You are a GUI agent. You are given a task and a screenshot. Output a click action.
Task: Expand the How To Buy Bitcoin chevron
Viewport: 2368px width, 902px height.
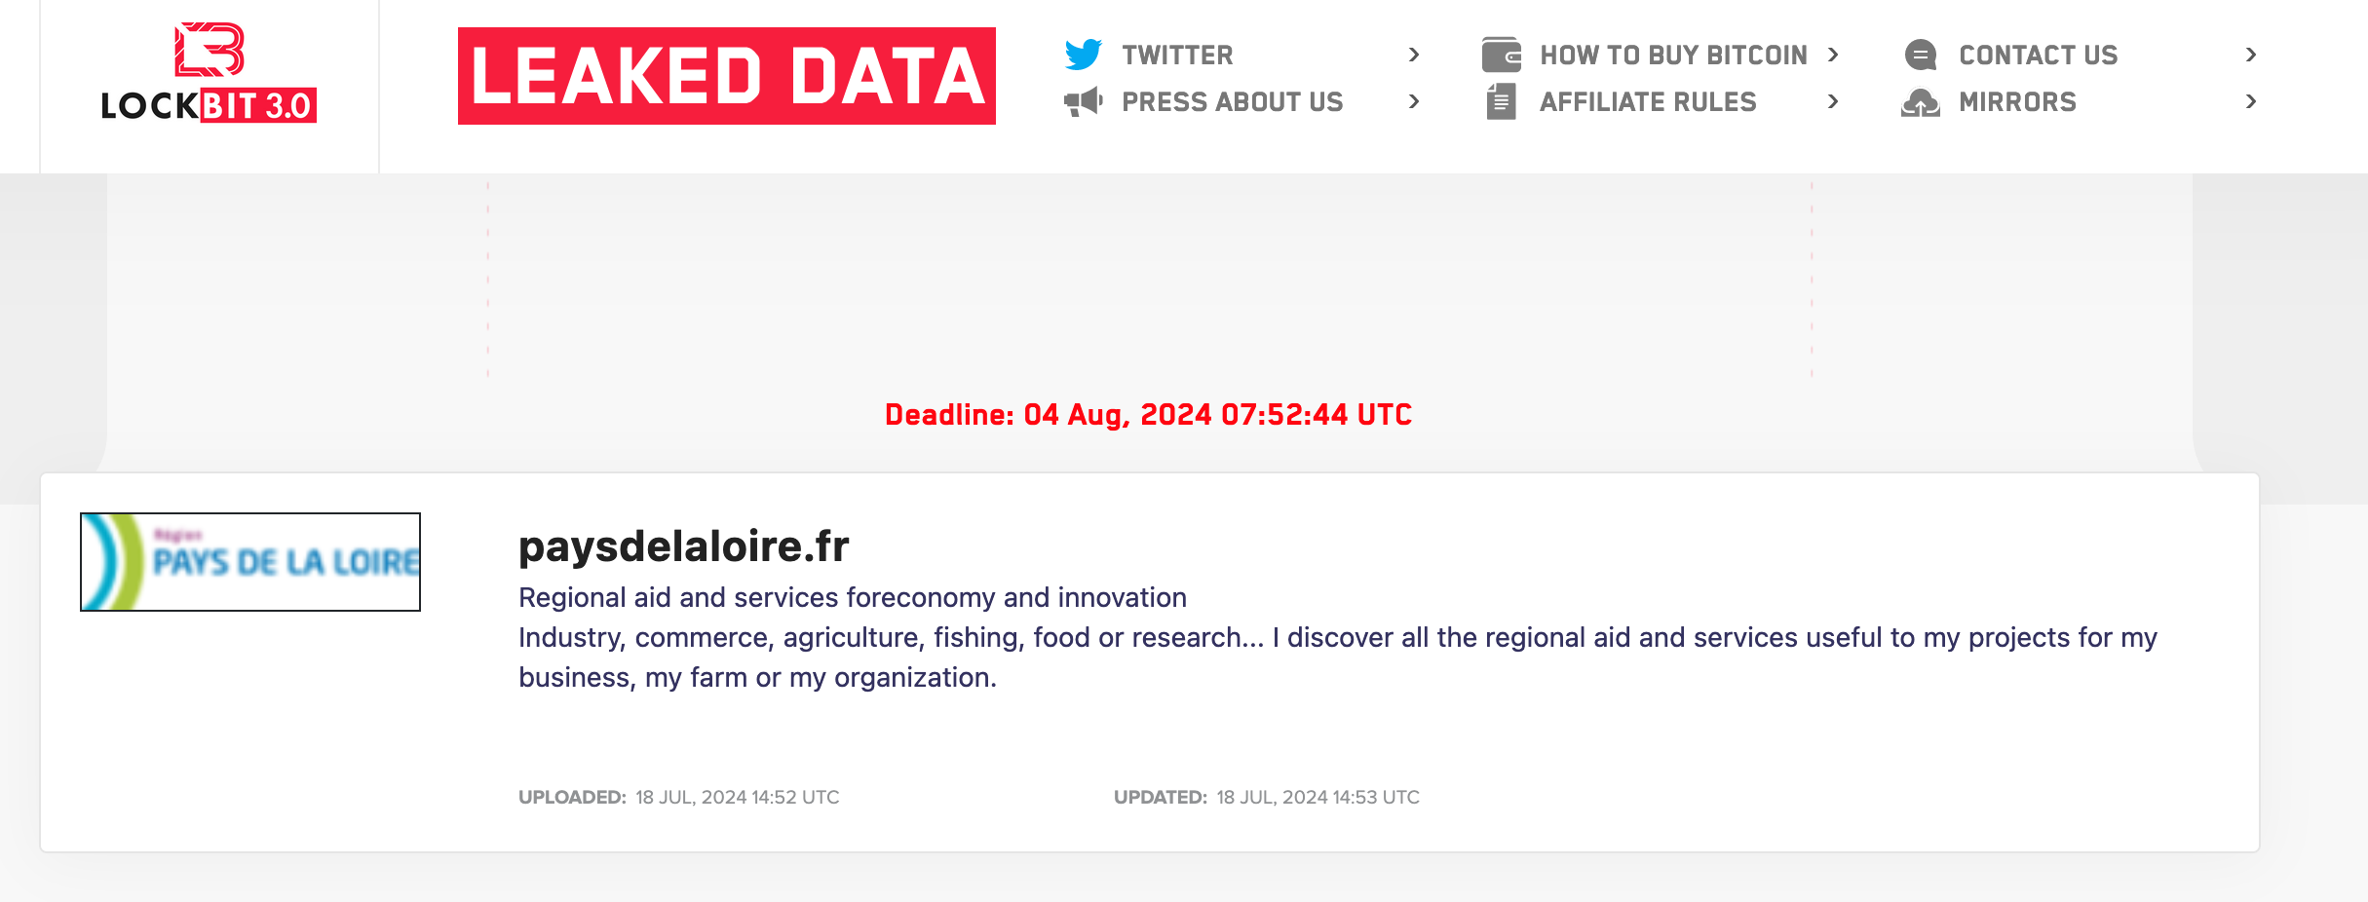pos(1833,55)
